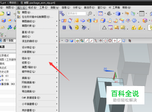Open the 格式 menu
The image size is (152, 112).
coord(32,8)
